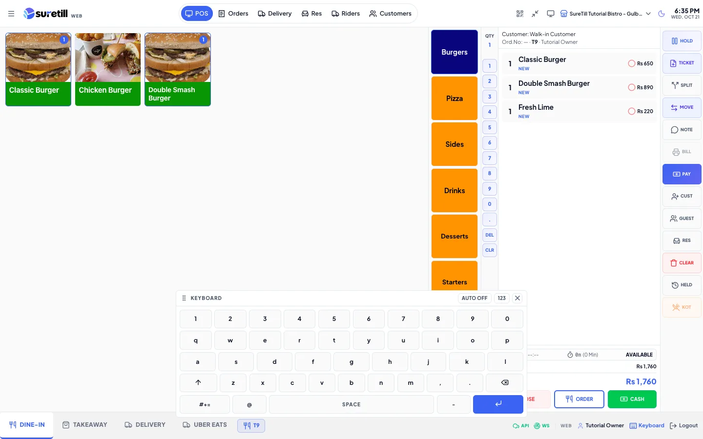Send the order with ORDER button
Viewport: 703px width, 439px height.
pyautogui.click(x=579, y=399)
